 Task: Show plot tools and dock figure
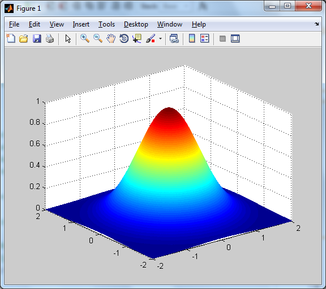pos(235,38)
